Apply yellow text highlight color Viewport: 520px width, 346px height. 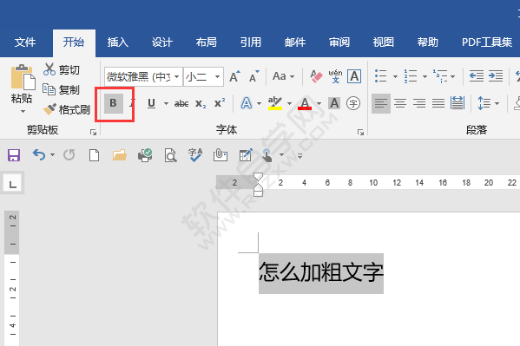click(x=275, y=103)
